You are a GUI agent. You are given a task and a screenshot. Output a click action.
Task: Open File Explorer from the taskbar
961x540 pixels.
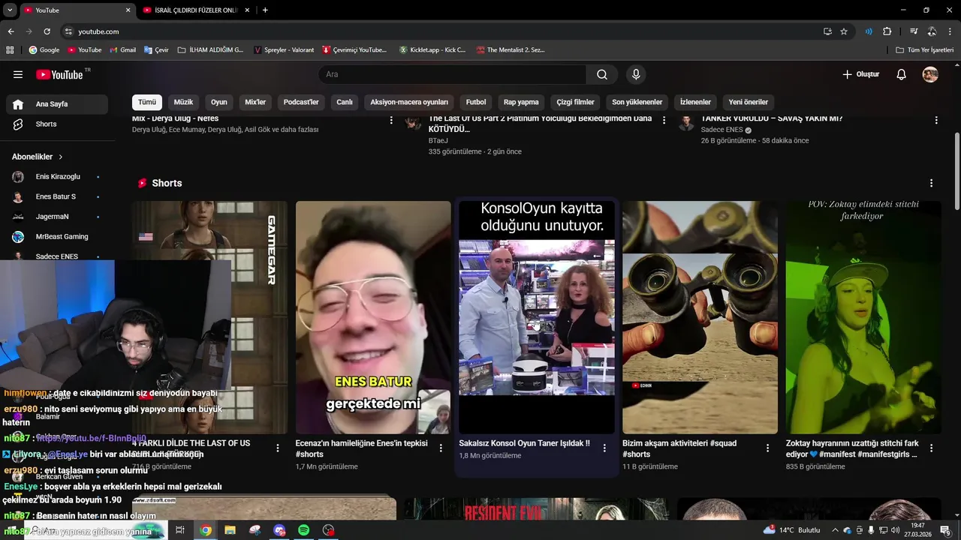pyautogui.click(x=230, y=530)
